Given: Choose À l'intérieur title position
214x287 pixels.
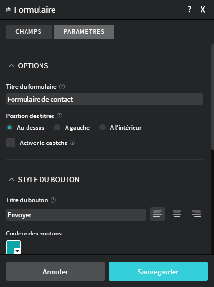Looking at the screenshot, I should (x=102, y=128).
